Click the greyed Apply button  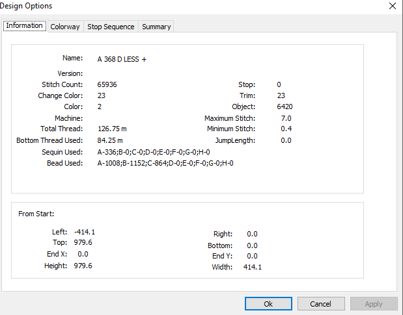pos(374,304)
